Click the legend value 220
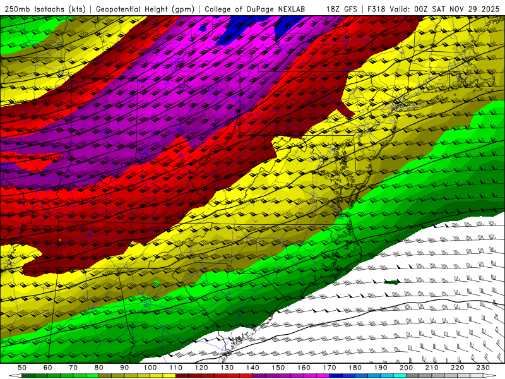The image size is (505, 379). coord(457,368)
